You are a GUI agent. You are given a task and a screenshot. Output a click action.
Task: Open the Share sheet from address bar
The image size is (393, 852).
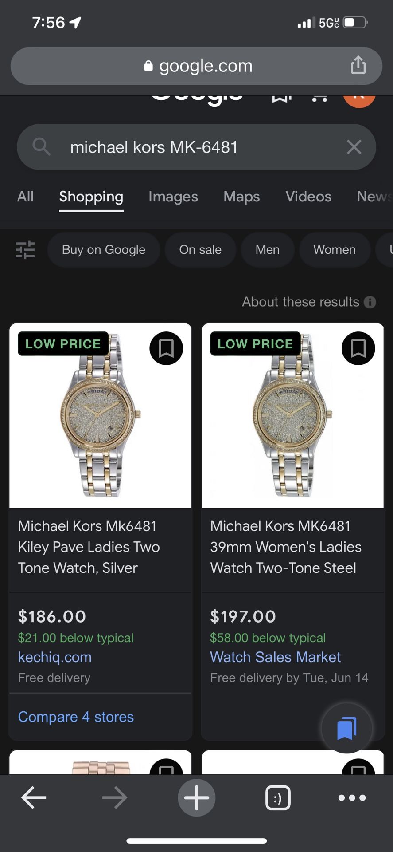coord(358,66)
